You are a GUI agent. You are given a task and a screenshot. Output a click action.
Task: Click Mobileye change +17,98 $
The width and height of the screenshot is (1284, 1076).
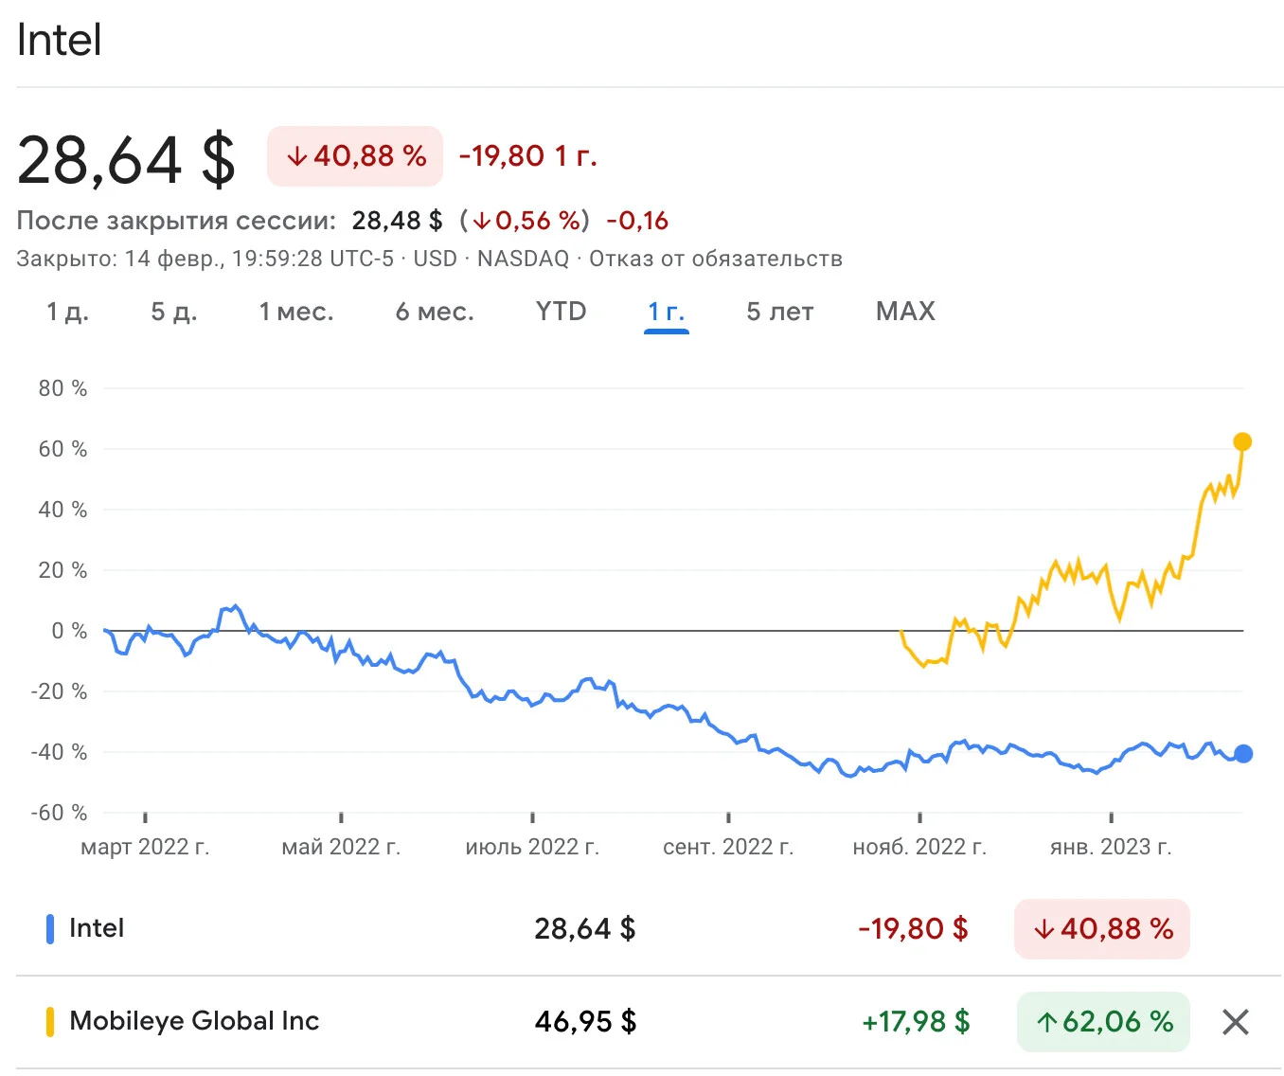(x=916, y=1022)
